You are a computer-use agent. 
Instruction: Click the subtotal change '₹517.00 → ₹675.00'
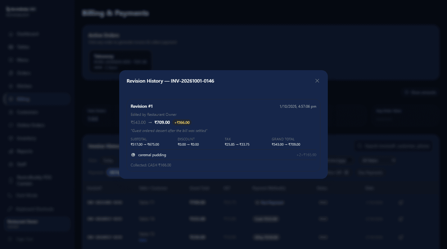(145, 144)
